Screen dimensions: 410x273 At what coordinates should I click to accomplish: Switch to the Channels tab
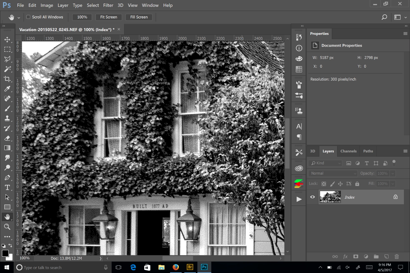point(348,151)
